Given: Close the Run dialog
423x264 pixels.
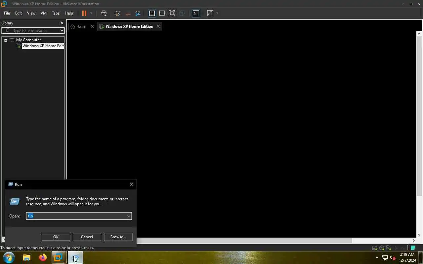Looking at the screenshot, I should pyautogui.click(x=132, y=184).
